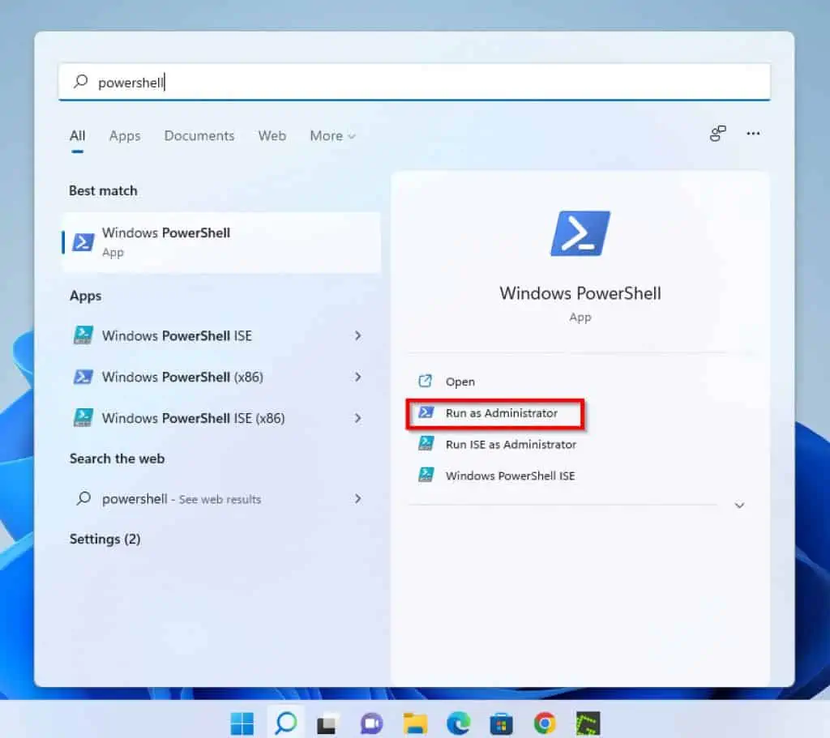Switch to the Web tab

(272, 136)
